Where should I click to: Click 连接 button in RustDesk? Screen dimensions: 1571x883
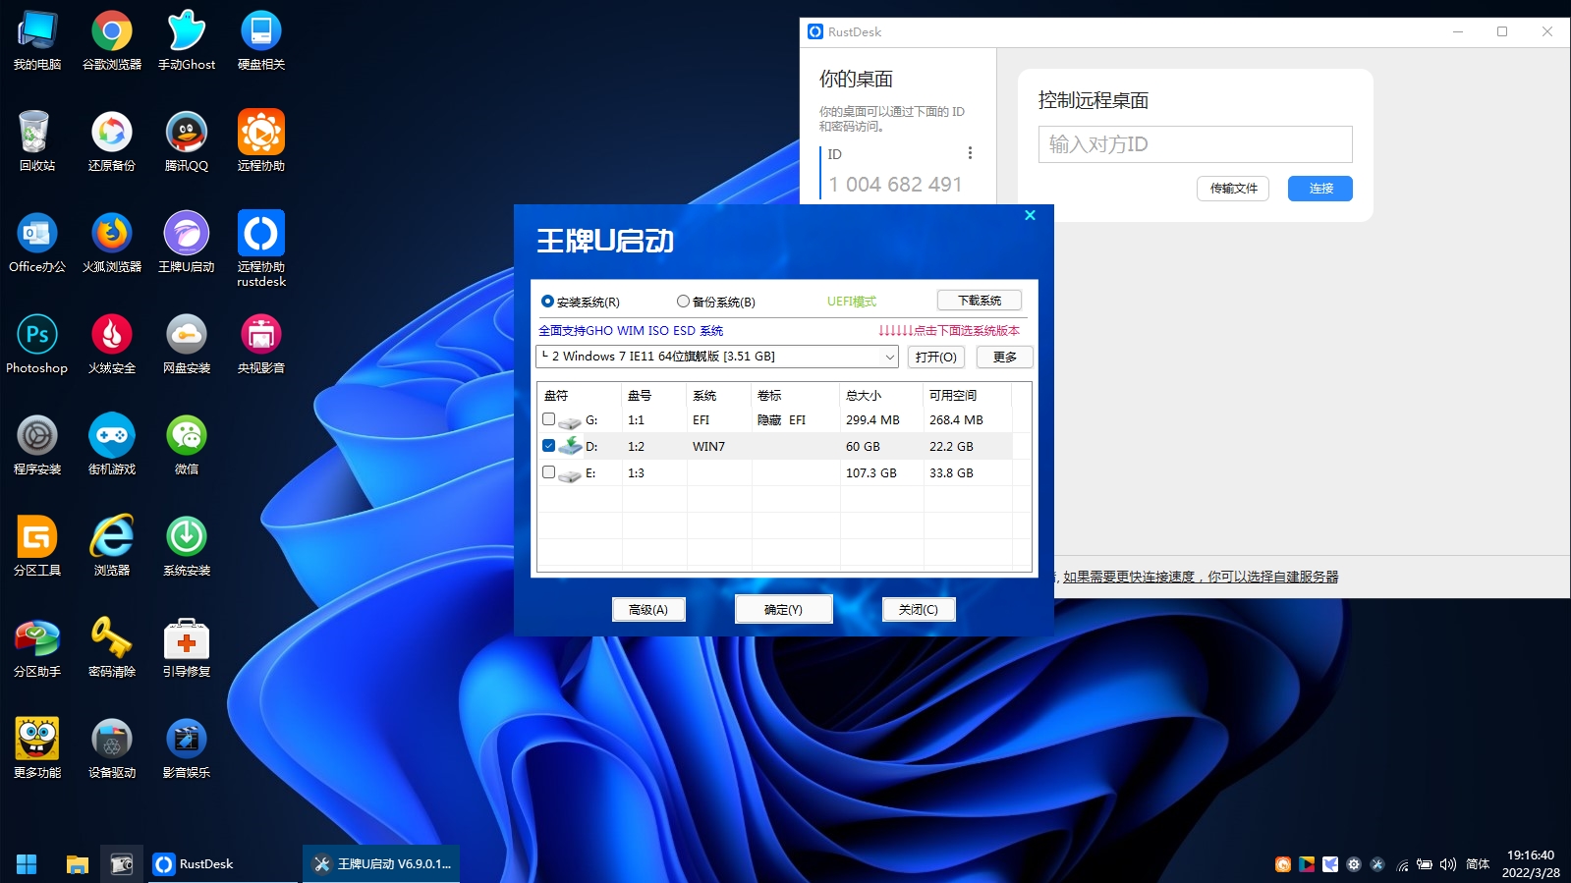pyautogui.click(x=1320, y=189)
